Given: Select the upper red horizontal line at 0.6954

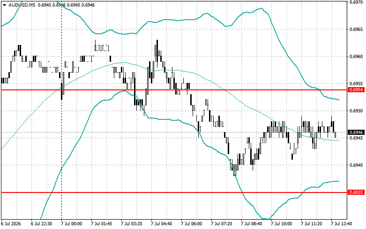Looking at the screenshot, I should 174,90.
